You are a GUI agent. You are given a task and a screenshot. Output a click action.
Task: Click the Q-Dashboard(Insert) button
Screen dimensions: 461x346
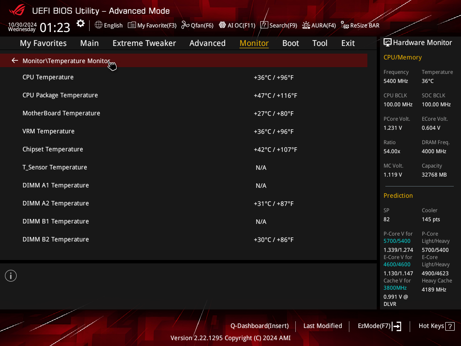pyautogui.click(x=259, y=326)
